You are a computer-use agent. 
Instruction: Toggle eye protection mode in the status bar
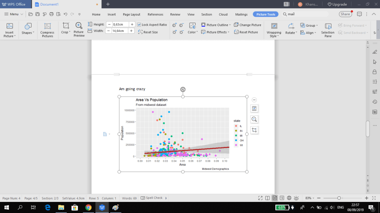[x=297, y=198]
